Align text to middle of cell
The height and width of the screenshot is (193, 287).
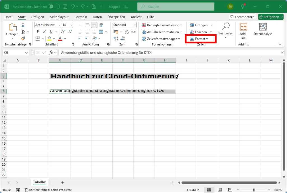pos(87,25)
